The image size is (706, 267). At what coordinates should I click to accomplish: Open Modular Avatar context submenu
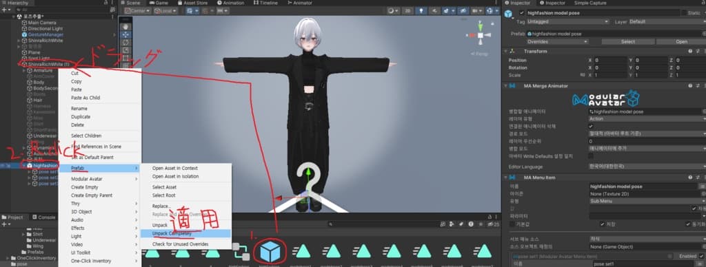100,179
